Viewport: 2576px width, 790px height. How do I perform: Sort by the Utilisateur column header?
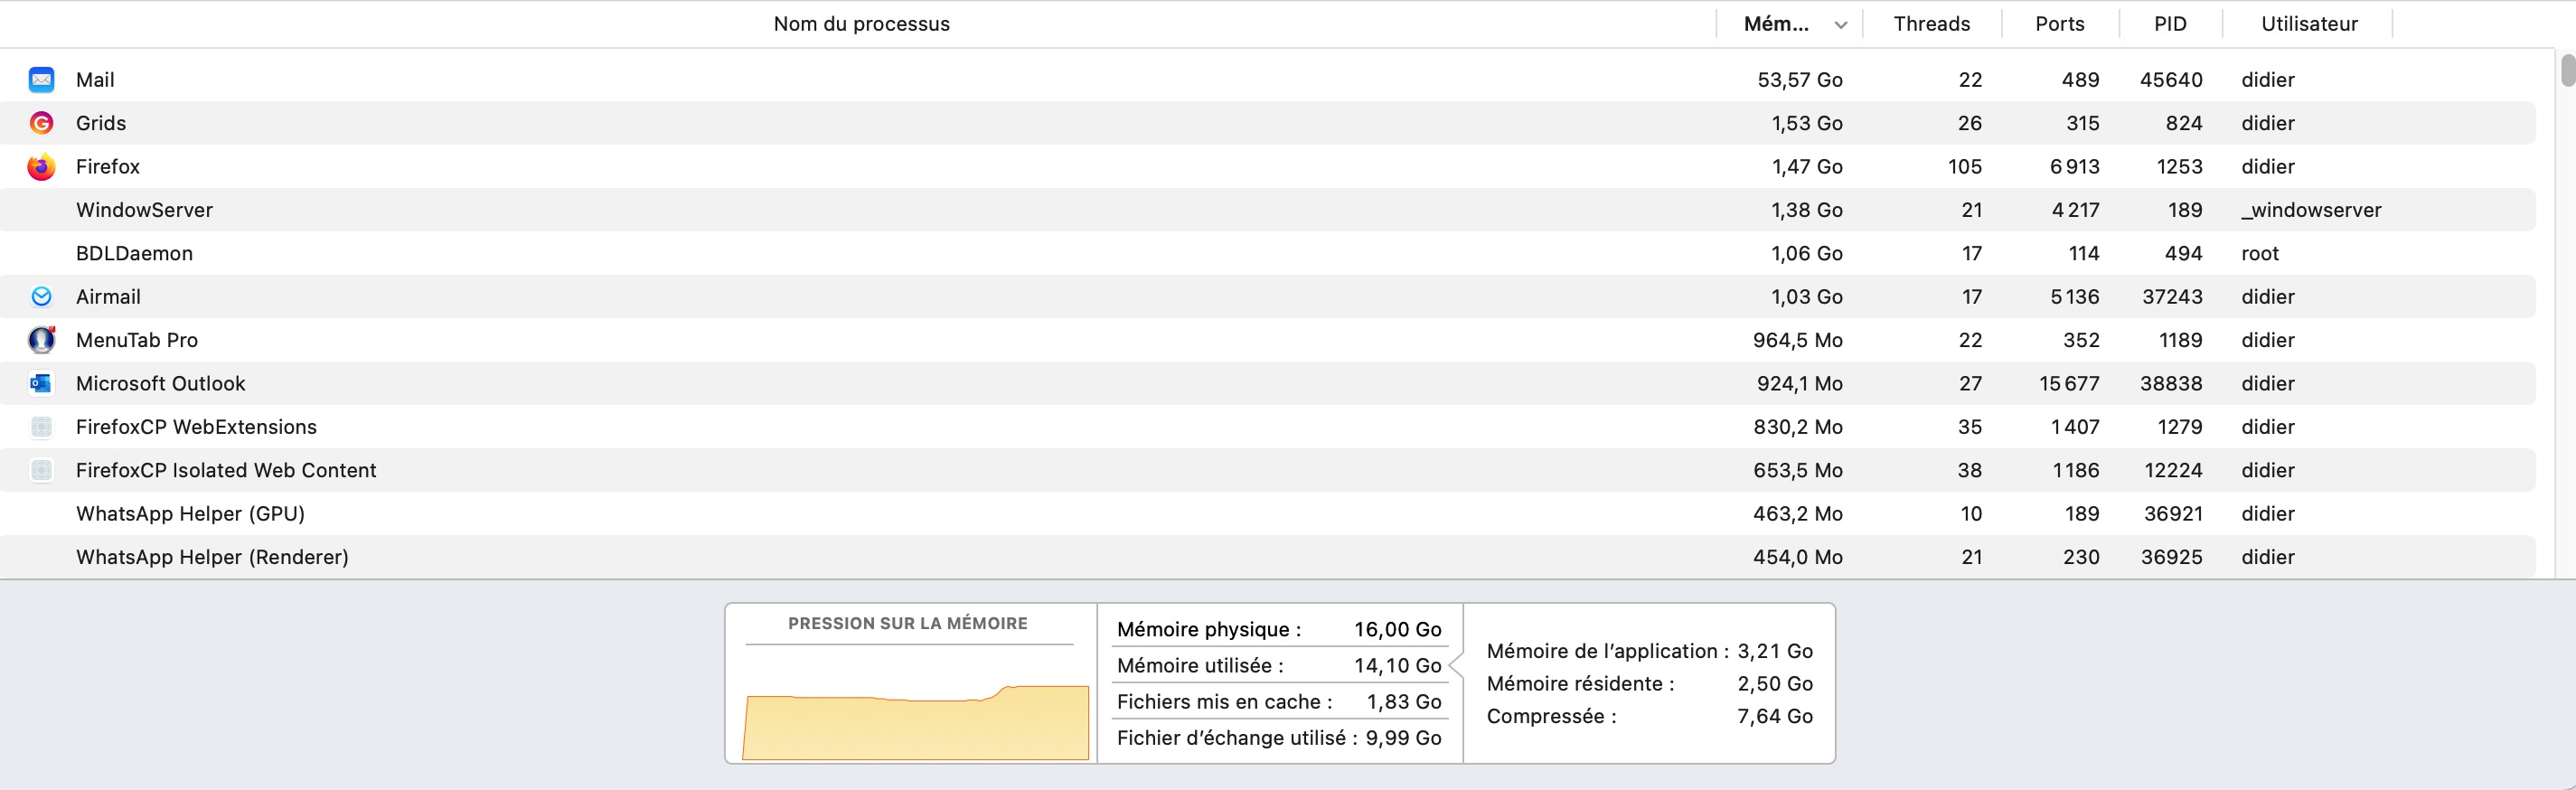tap(2309, 24)
